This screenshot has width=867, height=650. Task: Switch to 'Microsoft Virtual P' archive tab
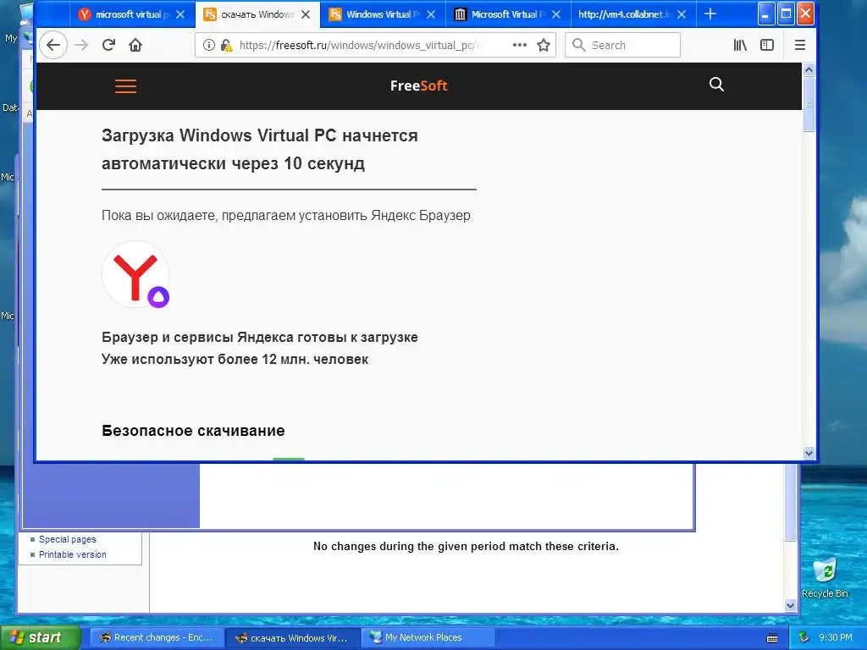tap(508, 14)
